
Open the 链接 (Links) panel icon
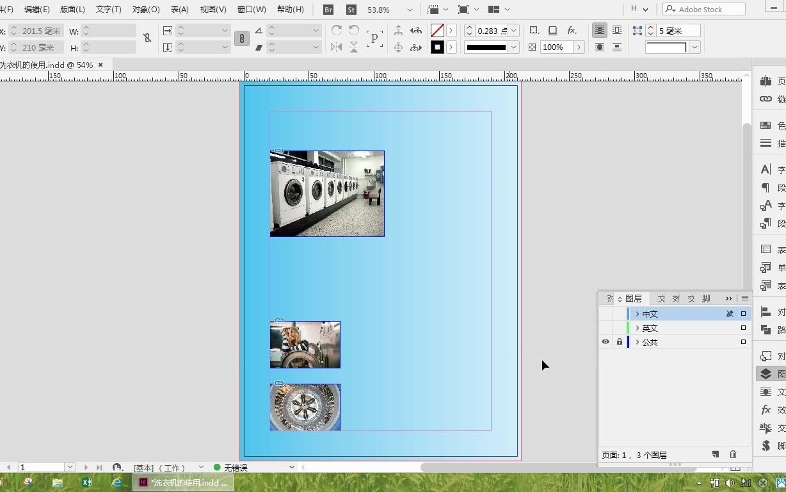(x=766, y=99)
